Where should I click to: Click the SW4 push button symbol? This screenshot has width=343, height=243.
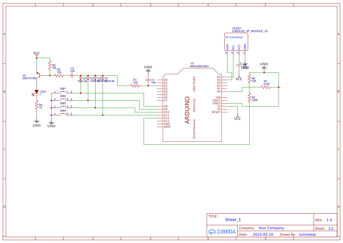pyautogui.click(x=63, y=114)
